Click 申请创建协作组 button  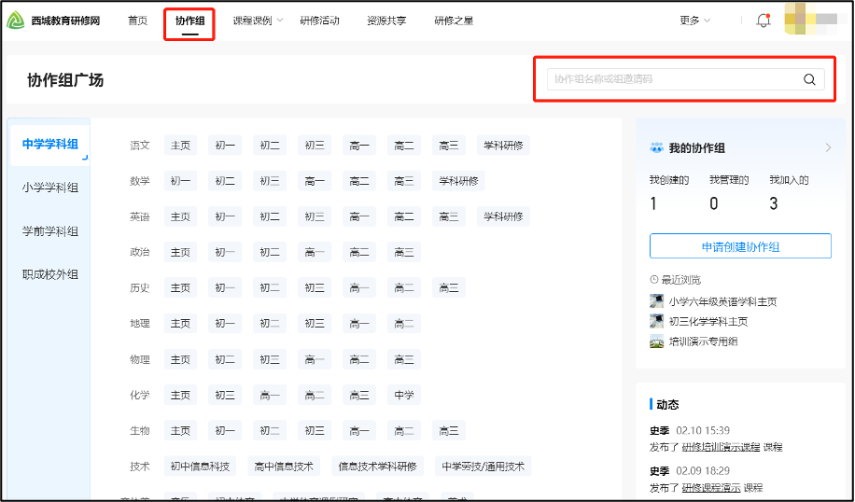coord(740,246)
